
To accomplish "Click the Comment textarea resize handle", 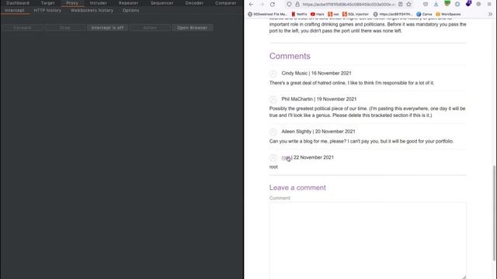I will [x=464, y=277].
